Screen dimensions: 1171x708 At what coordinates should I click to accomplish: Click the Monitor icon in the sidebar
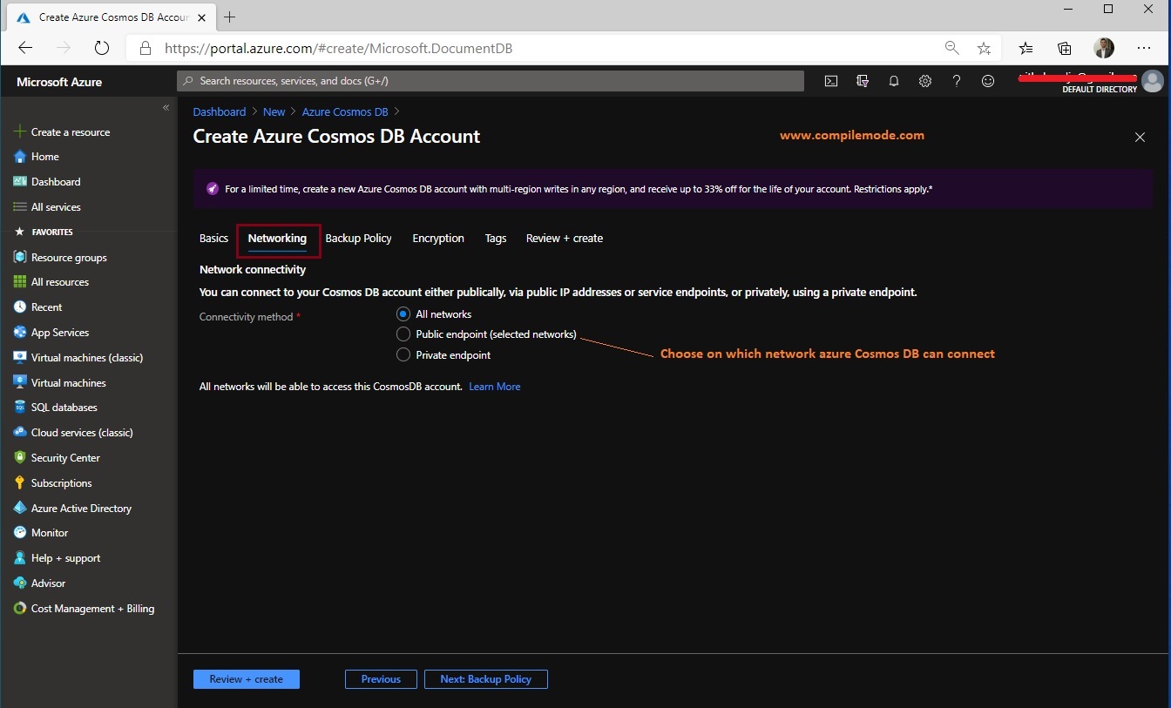[x=20, y=533]
